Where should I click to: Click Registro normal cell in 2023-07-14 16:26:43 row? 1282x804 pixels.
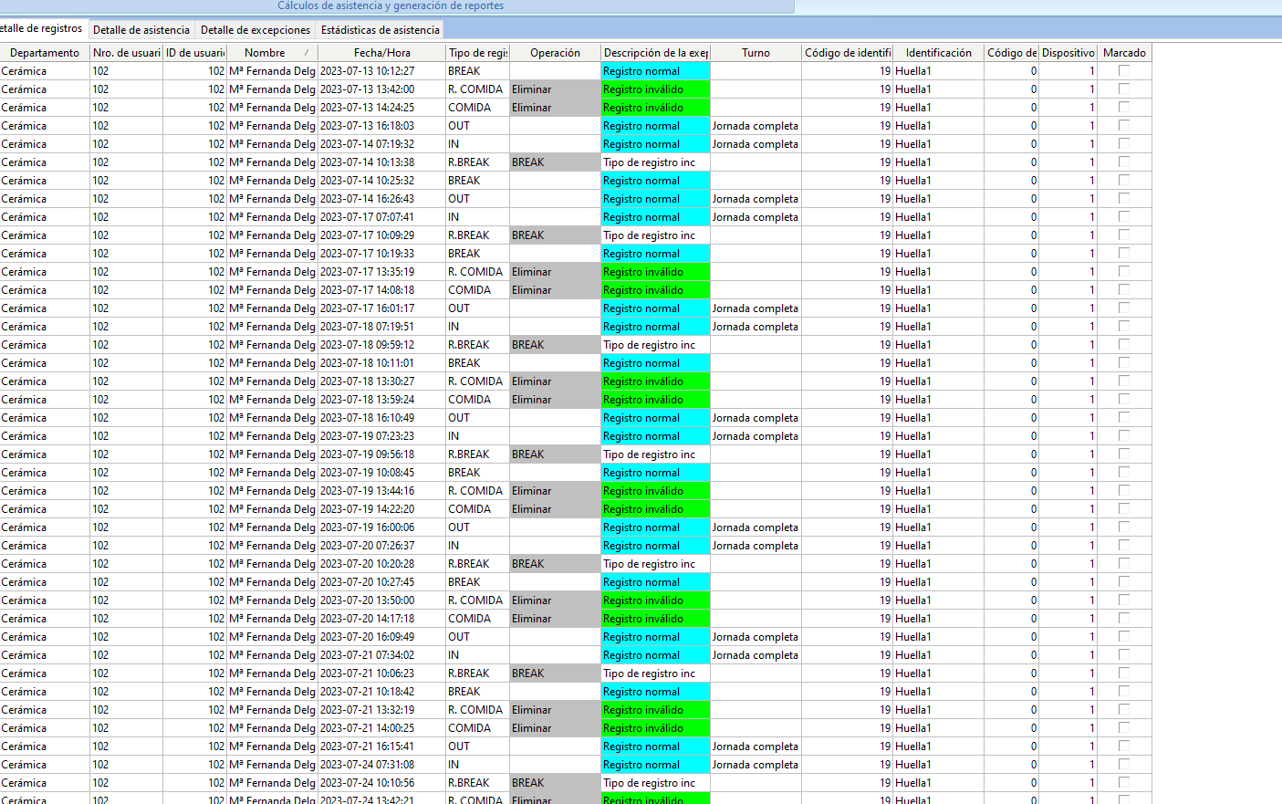point(655,199)
